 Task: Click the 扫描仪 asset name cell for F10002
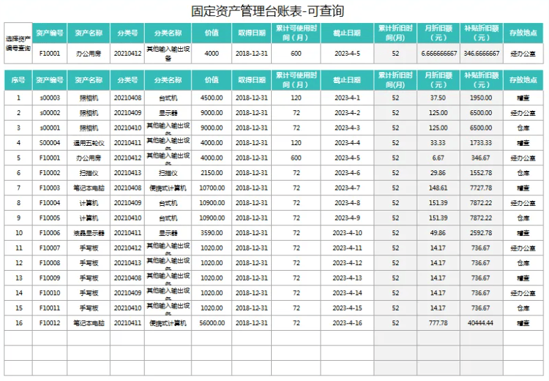[x=89, y=173]
